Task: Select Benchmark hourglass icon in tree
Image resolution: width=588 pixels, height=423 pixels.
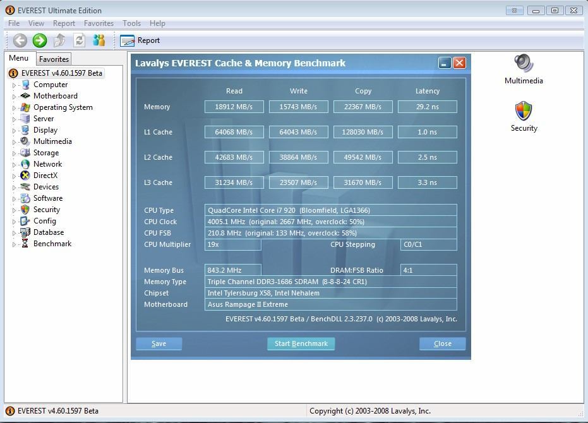Action: pos(25,244)
